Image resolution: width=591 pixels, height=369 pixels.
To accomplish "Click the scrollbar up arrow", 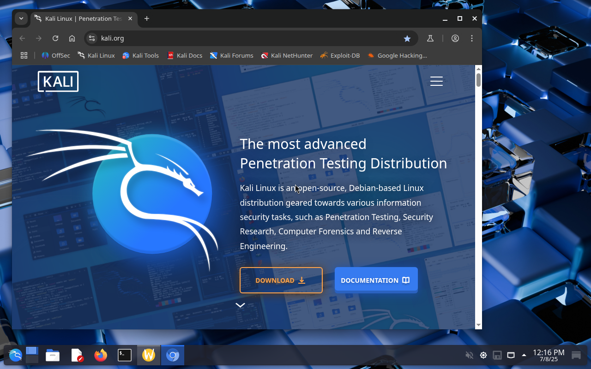I will 478,69.
